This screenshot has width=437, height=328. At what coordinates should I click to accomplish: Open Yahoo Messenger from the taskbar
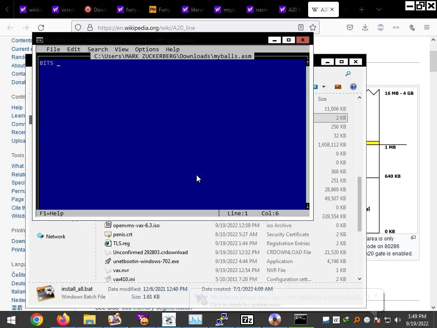(x=143, y=319)
